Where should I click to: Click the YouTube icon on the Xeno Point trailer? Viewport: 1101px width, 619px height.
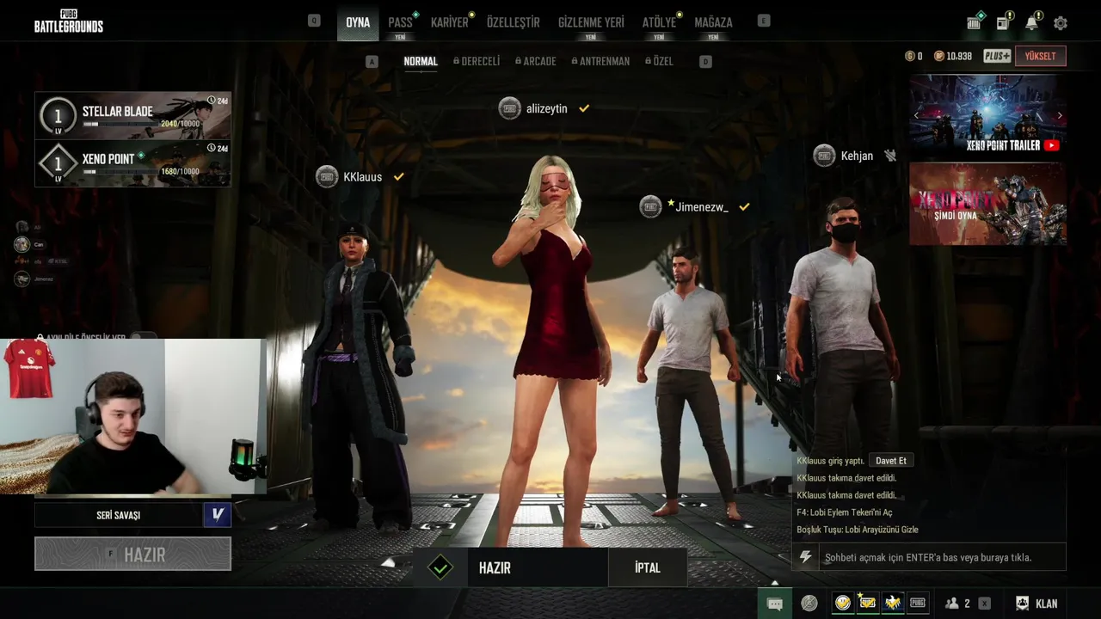1051,145
